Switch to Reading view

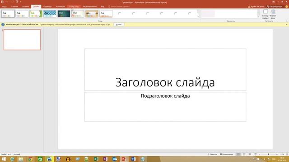[x=250, y=154]
